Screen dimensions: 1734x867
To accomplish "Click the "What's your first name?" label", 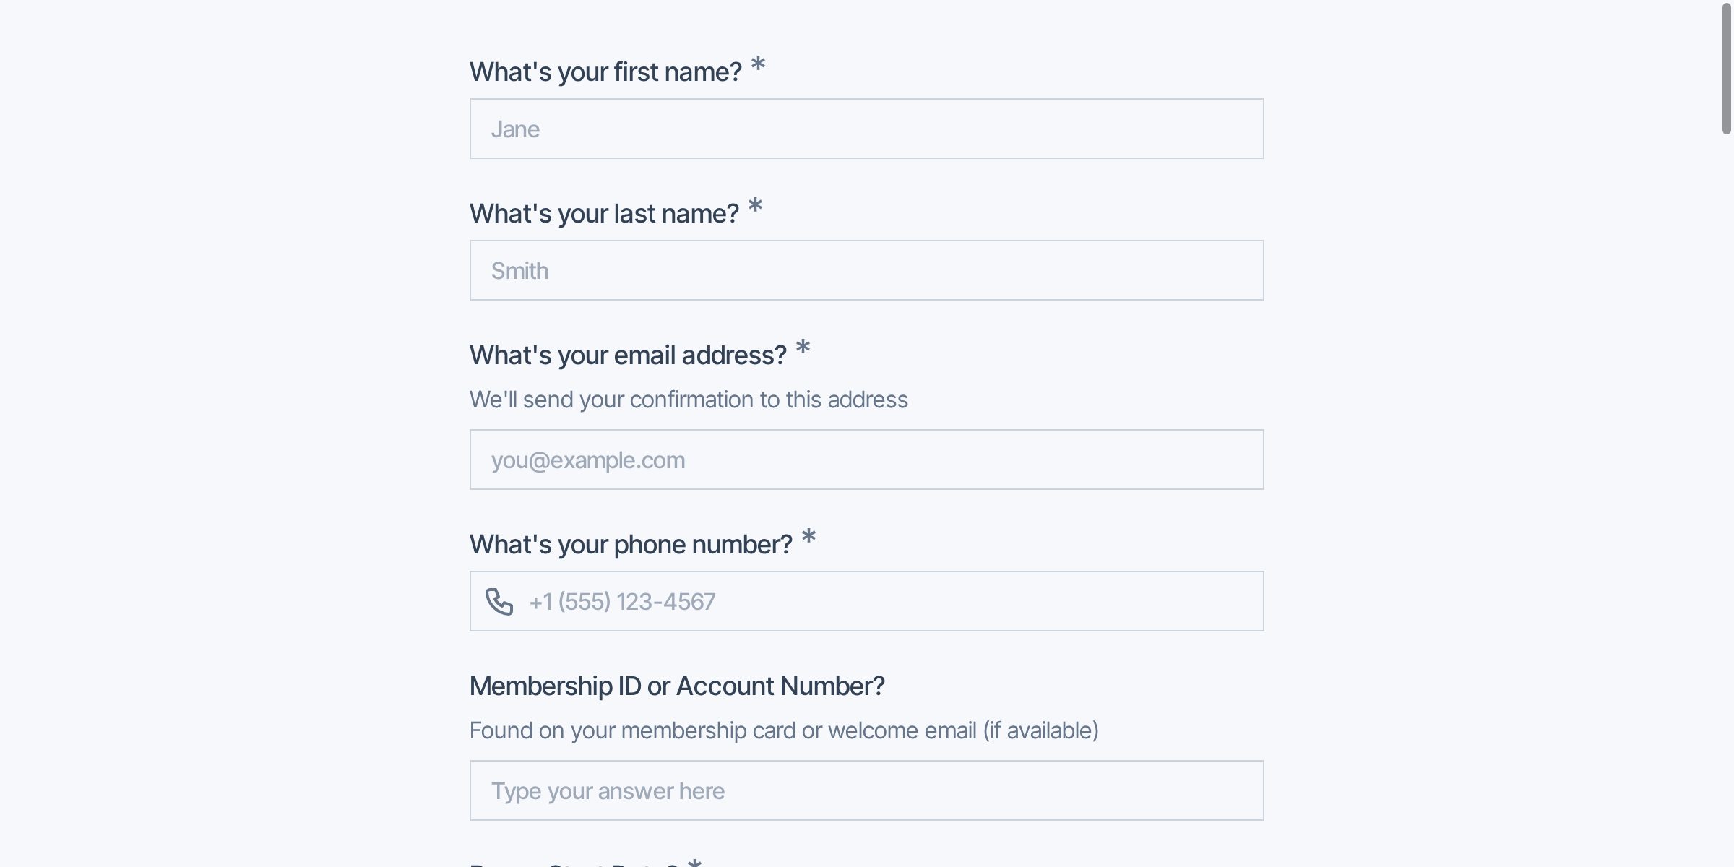I will (605, 72).
